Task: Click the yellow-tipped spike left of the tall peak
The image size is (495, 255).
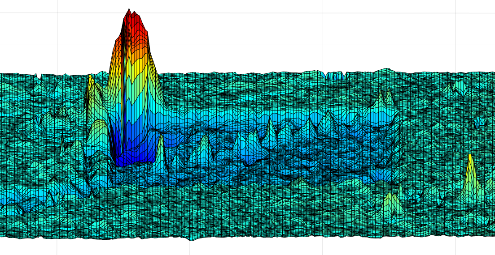Action: [91, 81]
